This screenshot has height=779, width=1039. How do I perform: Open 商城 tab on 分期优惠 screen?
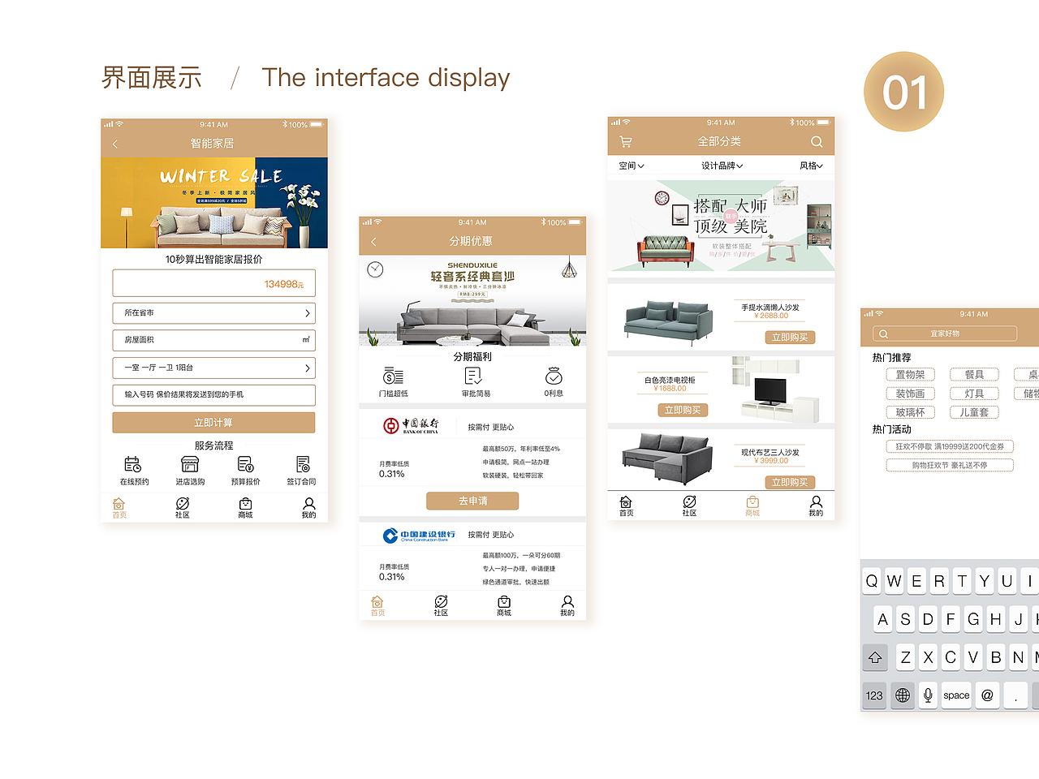pos(504,606)
